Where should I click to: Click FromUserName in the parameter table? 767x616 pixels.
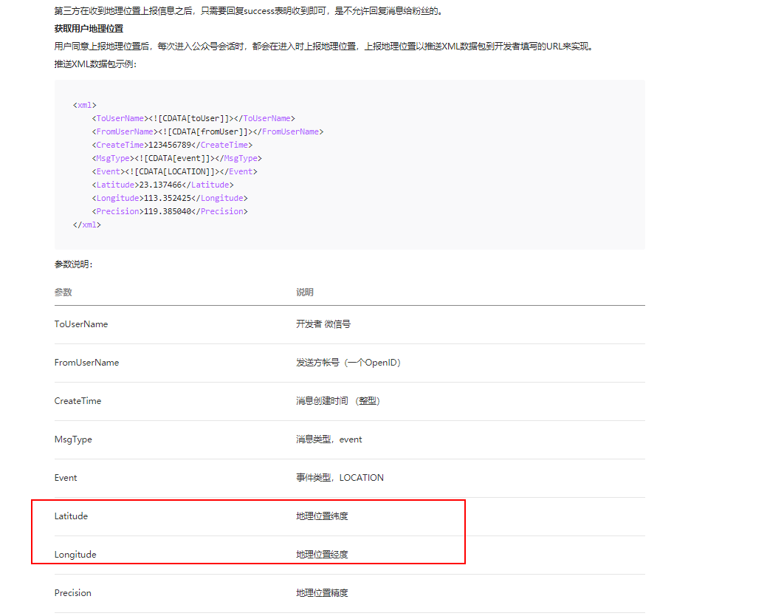point(86,363)
